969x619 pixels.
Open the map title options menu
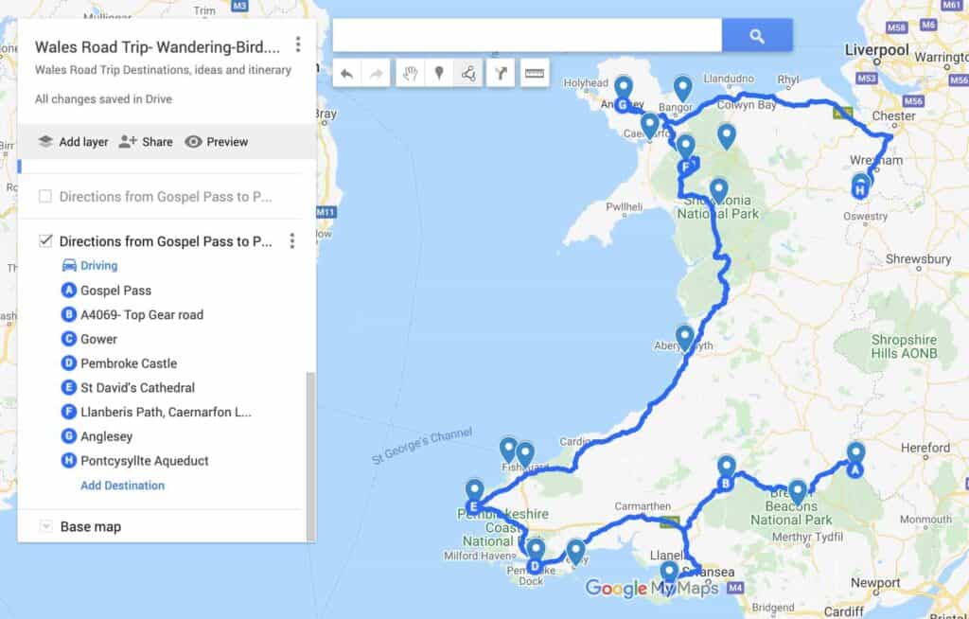[298, 44]
